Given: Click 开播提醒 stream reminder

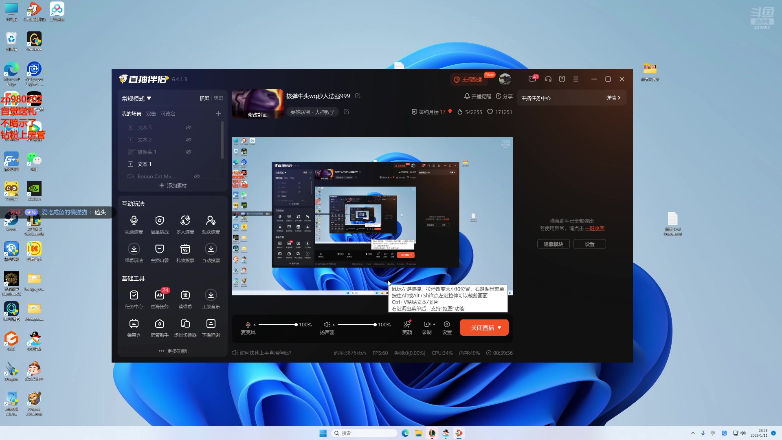Looking at the screenshot, I should (x=478, y=96).
